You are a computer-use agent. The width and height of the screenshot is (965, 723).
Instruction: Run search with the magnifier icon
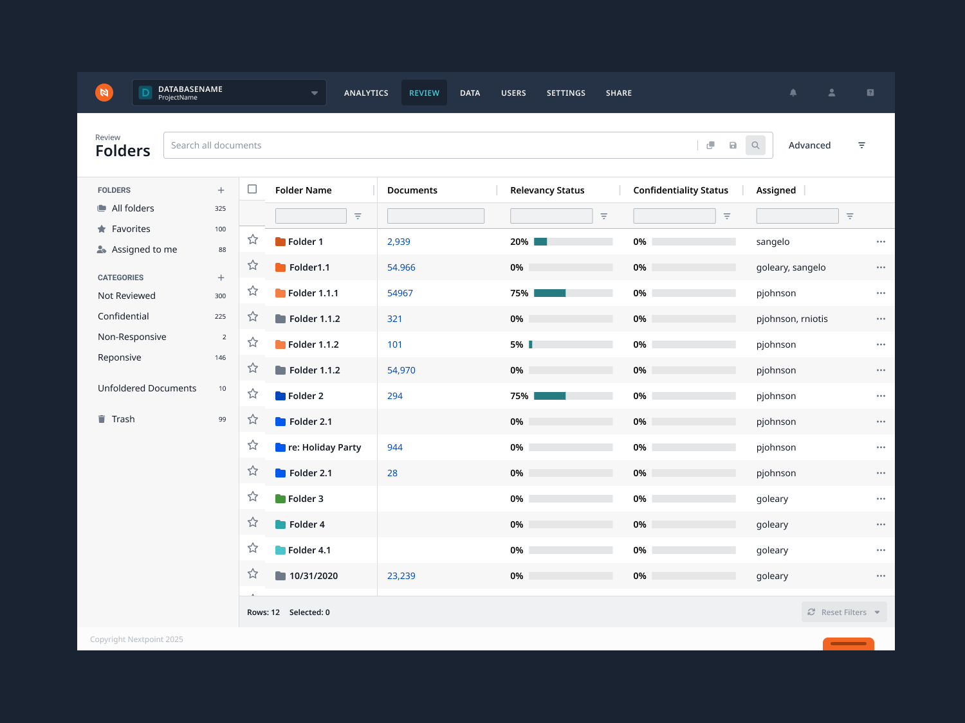(756, 145)
